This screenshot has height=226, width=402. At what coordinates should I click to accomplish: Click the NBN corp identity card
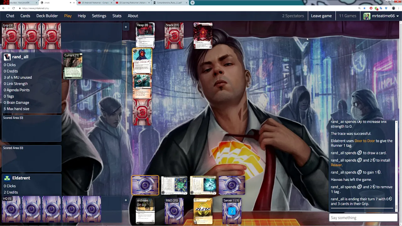203,211
